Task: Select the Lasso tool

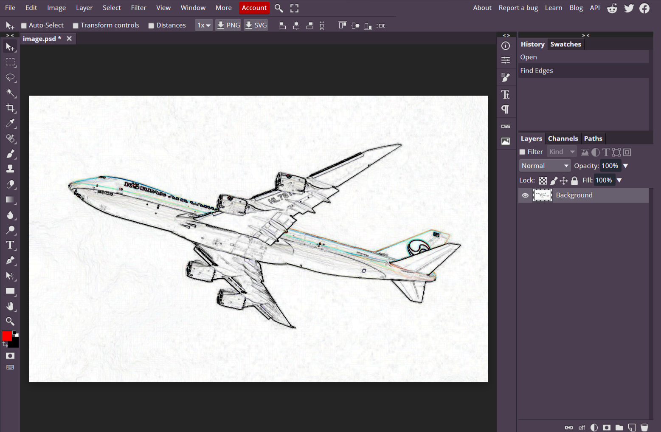Action: [x=10, y=77]
